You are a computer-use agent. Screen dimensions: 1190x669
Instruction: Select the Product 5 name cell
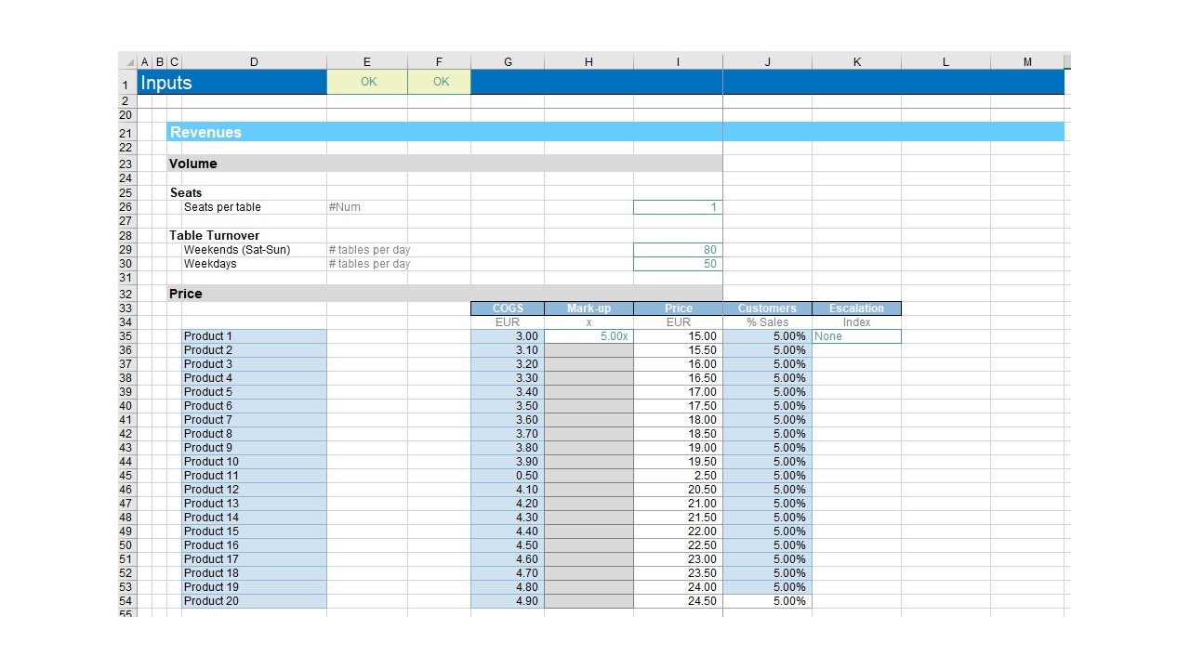(x=254, y=392)
